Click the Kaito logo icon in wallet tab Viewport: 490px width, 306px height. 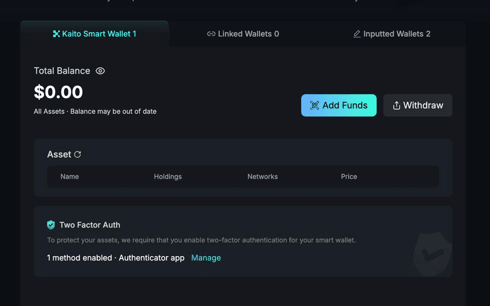[56, 34]
